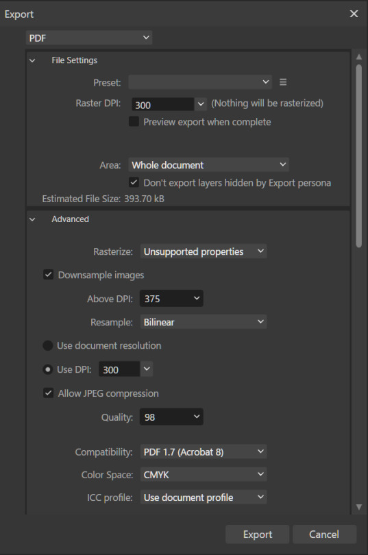
Task: Click the Export button
Action: click(257, 534)
